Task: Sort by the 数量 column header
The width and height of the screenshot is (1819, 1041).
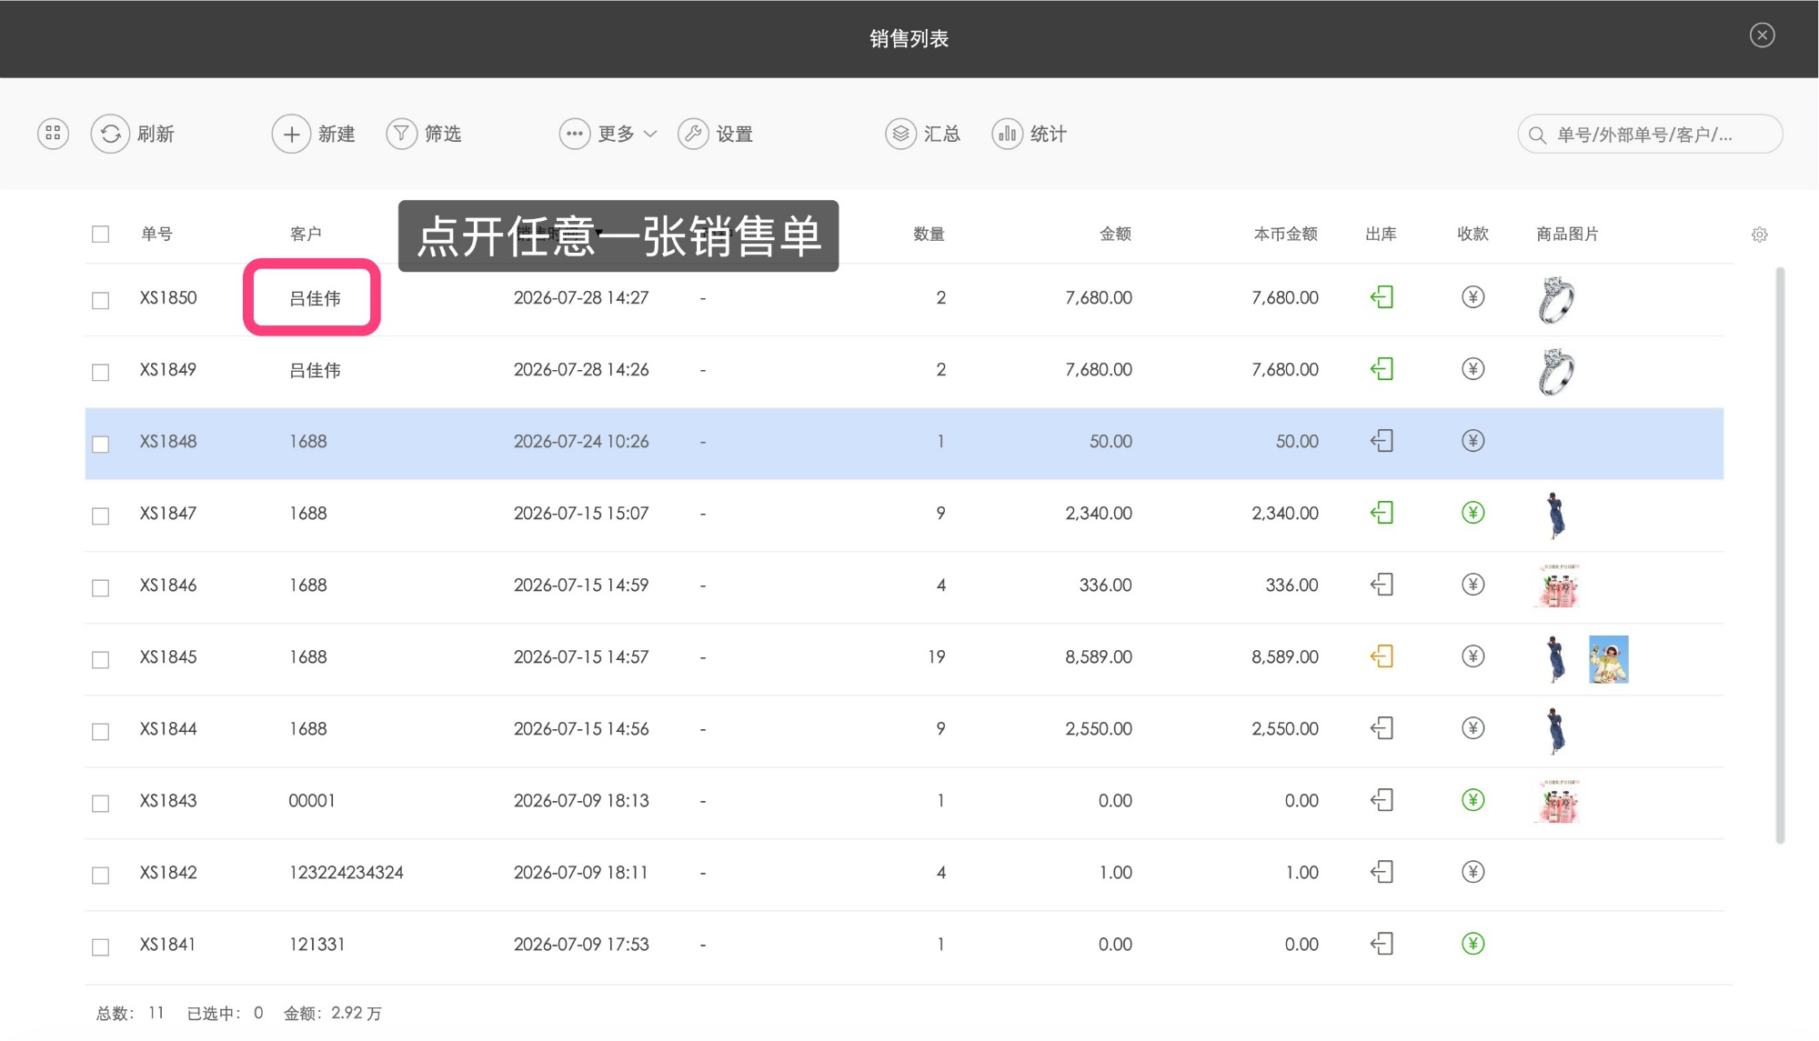Action: pos(929,235)
